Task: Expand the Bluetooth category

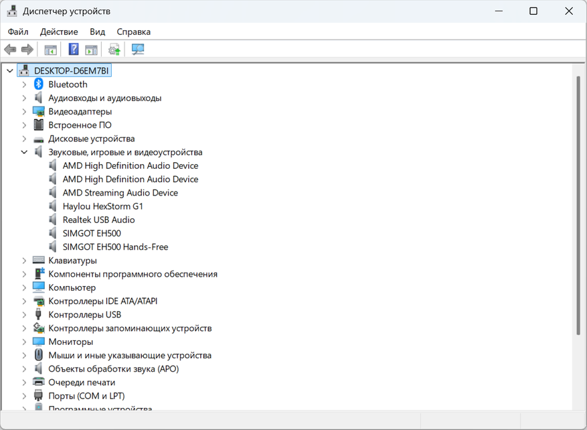Action: pos(24,84)
